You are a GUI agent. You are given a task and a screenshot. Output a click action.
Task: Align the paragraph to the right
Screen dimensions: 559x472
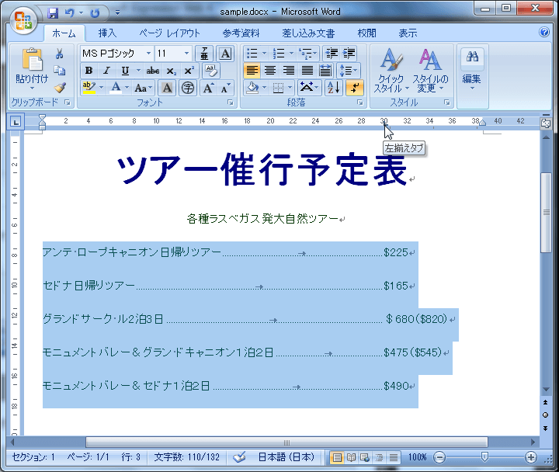288,71
